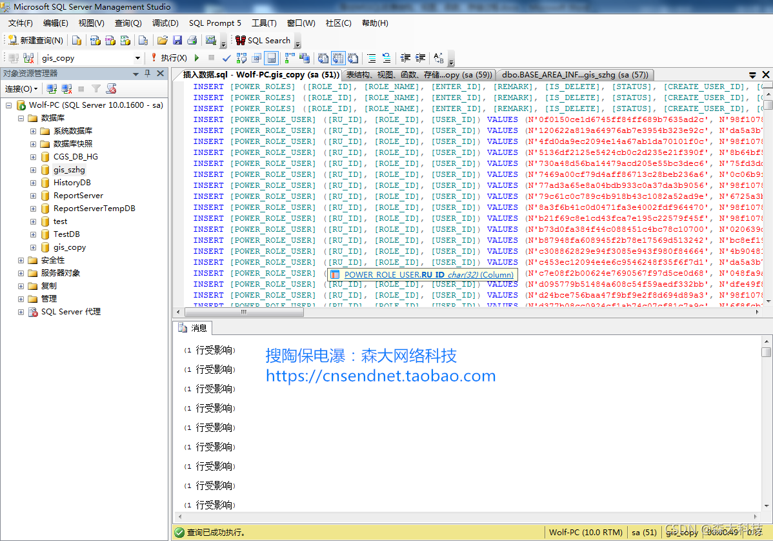Open a new Database Engine Query
Viewport: 773px width, 541px height.
76,41
